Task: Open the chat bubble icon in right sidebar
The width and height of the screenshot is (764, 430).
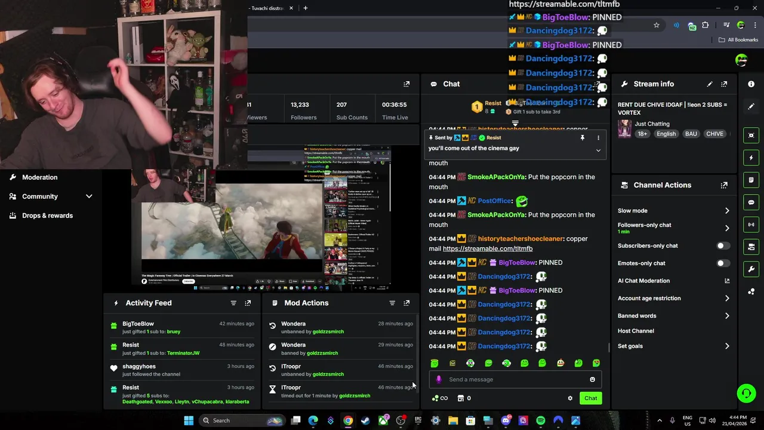Action: click(751, 202)
